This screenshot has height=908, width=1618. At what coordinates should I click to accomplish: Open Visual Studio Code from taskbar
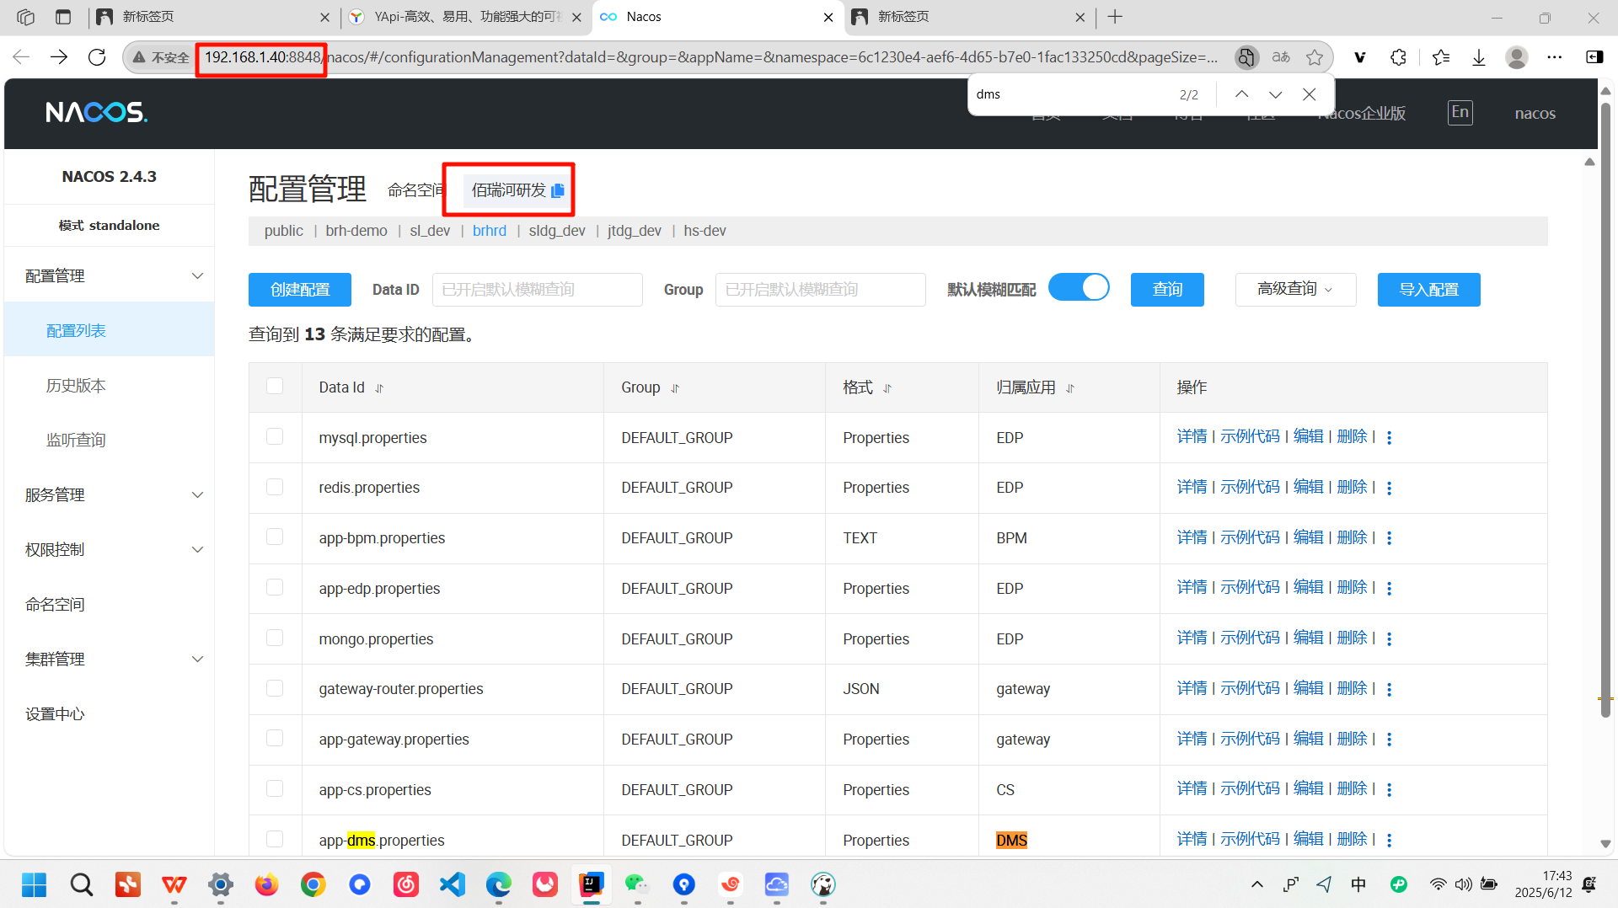(453, 884)
